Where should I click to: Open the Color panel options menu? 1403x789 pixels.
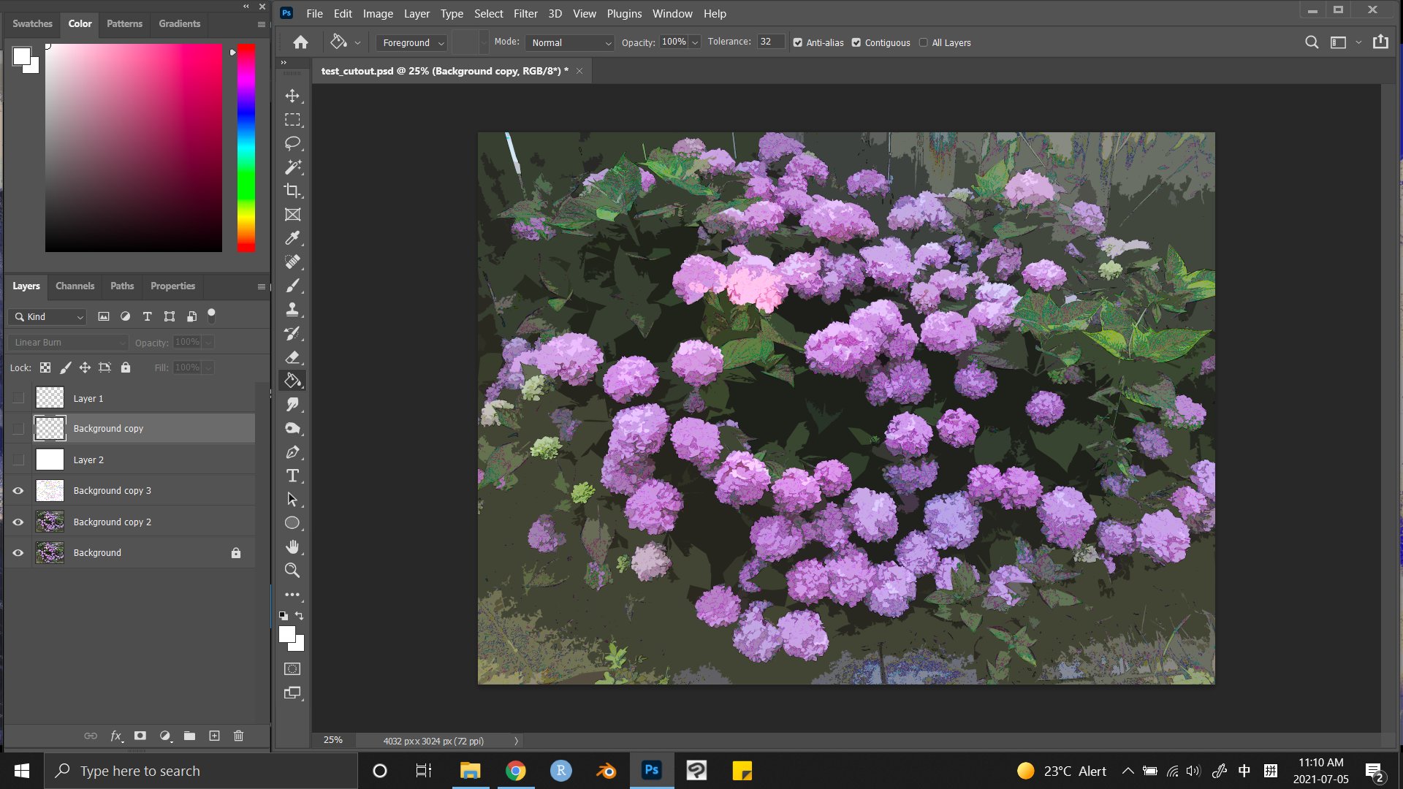click(261, 24)
